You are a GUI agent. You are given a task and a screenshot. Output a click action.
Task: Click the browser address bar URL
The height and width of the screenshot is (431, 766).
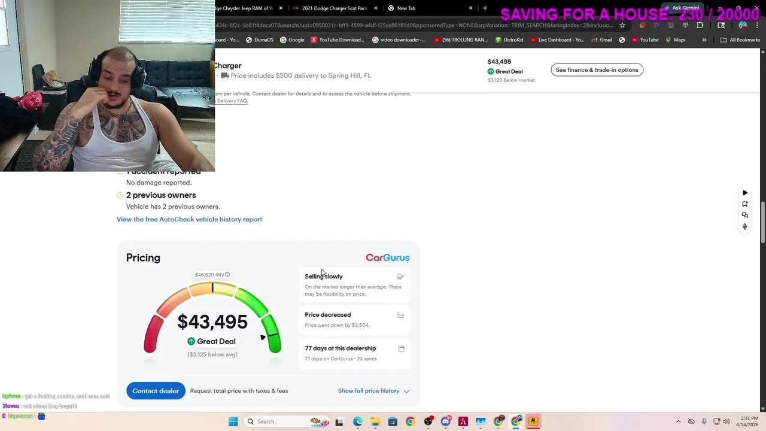pos(414,25)
